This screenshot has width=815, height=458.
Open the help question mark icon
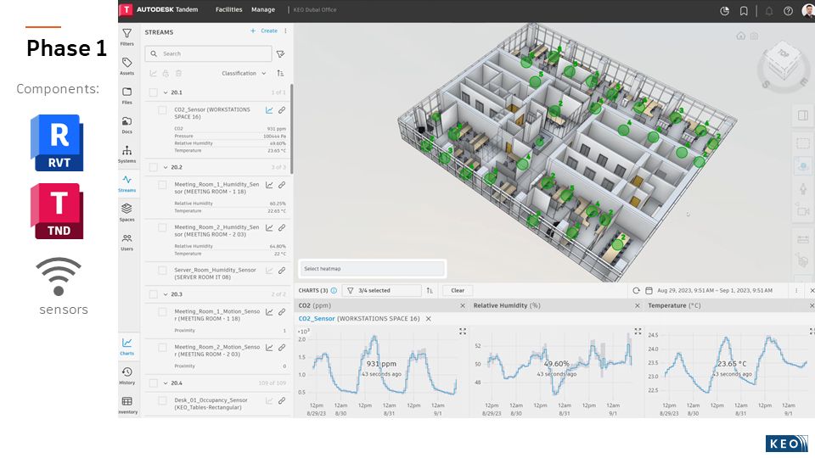tap(788, 11)
